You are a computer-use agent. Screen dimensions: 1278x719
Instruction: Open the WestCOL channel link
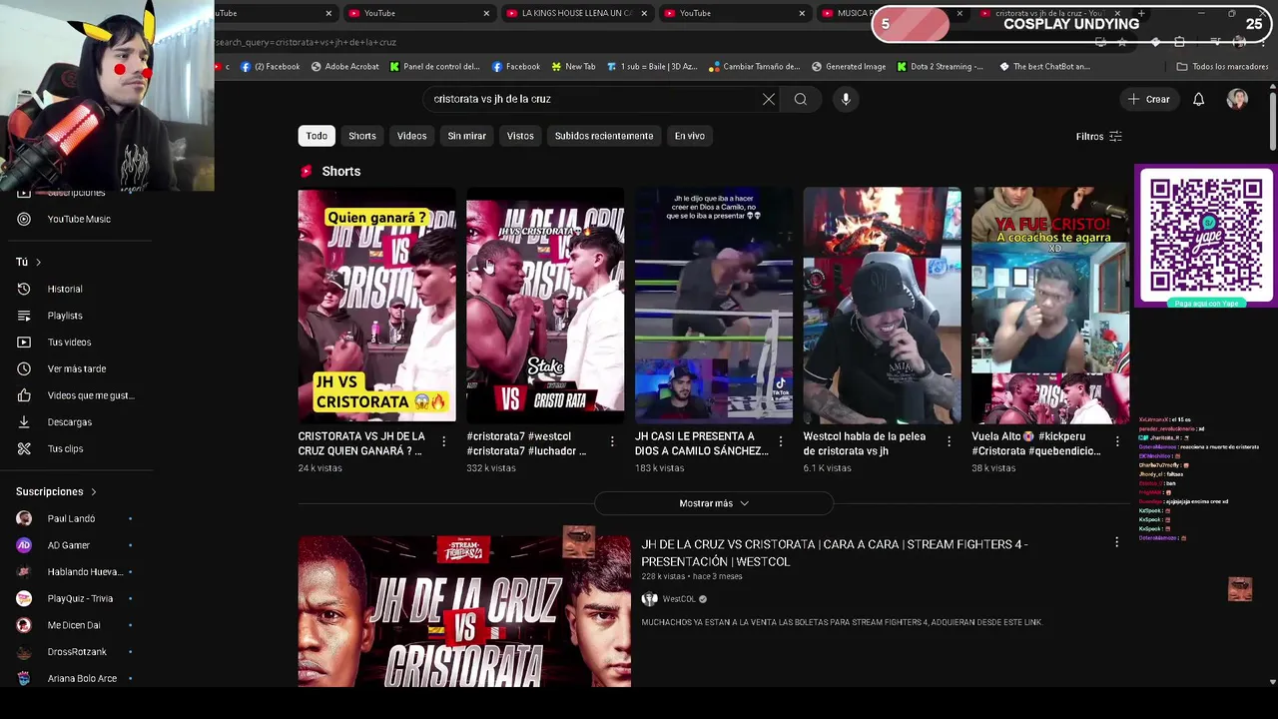click(x=678, y=599)
